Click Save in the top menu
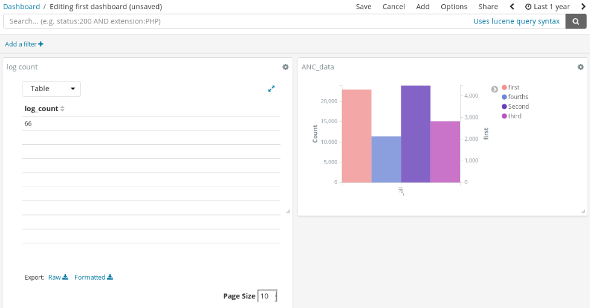 (363, 7)
